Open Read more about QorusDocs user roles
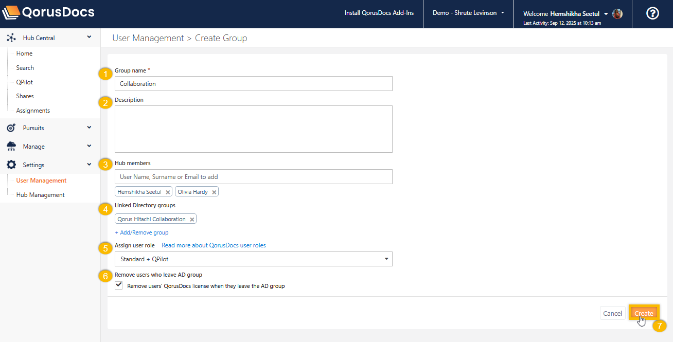The image size is (673, 342). [x=214, y=245]
